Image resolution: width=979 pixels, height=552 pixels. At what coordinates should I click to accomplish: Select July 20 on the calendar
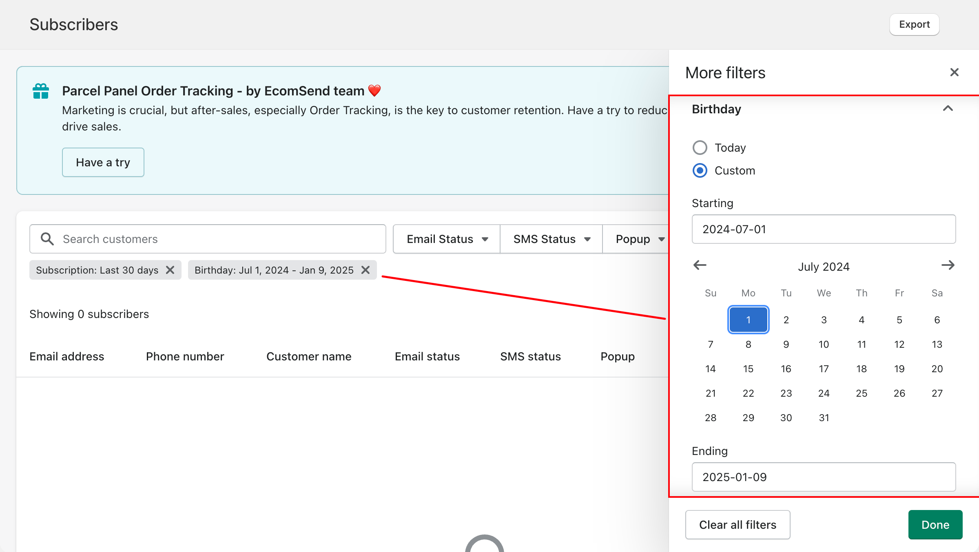tap(937, 369)
